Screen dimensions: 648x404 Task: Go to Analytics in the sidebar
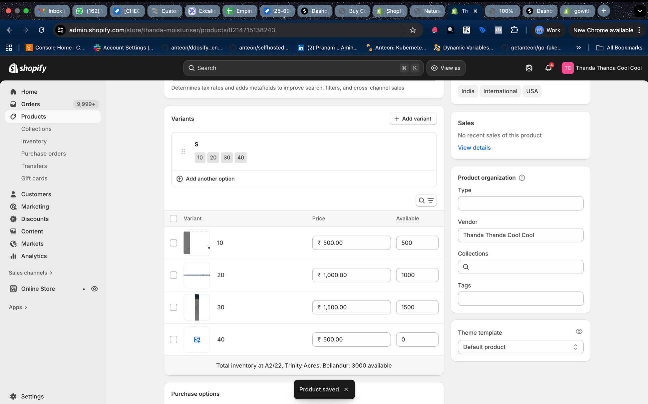tap(34, 256)
